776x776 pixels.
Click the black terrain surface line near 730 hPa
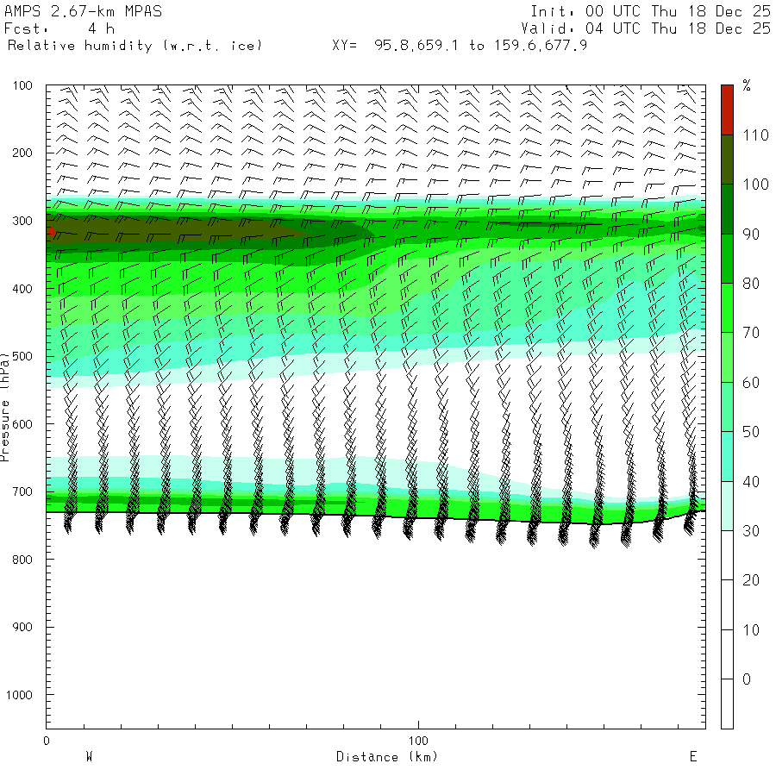(376, 516)
